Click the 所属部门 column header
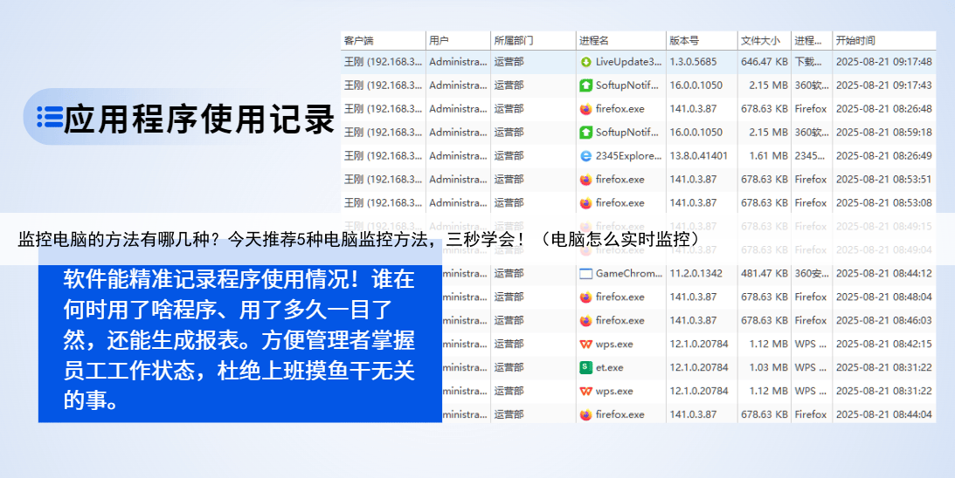The height and width of the screenshot is (478, 955). pos(514,40)
